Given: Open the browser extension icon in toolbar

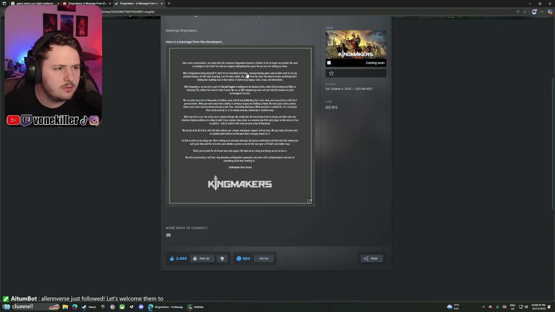Looking at the screenshot, I should point(534,12).
